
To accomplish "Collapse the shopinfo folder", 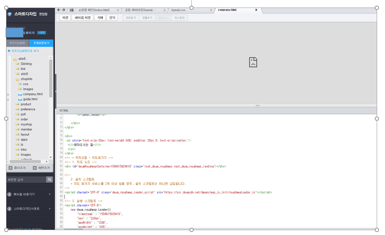I will [x=17, y=79].
